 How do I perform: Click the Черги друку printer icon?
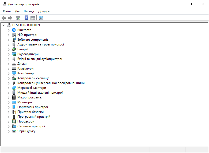pos(14,131)
